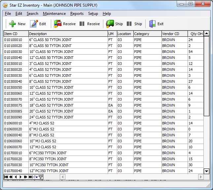Select item code 010600040
The width and height of the screenshot is (213, 190).
13,135
